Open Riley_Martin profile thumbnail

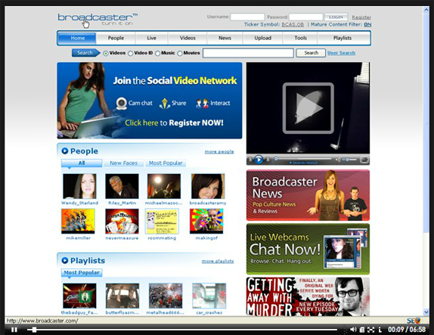click(122, 186)
